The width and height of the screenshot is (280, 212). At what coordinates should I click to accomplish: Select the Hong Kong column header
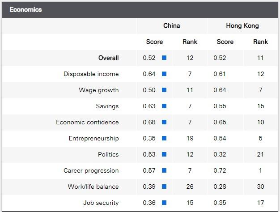242,25
